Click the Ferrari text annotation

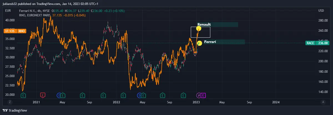[x=210, y=42]
